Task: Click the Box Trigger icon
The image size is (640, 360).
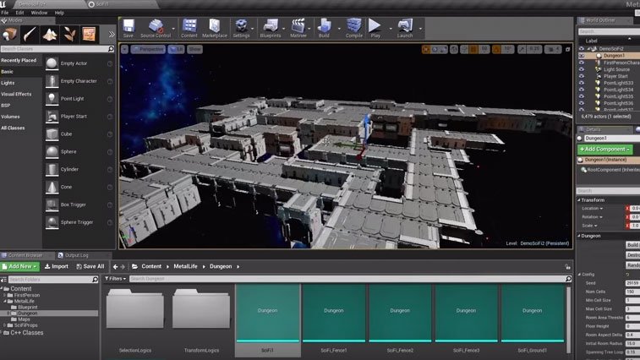Action: pos(52,205)
